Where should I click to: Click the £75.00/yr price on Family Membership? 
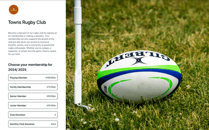[x=51, y=87]
